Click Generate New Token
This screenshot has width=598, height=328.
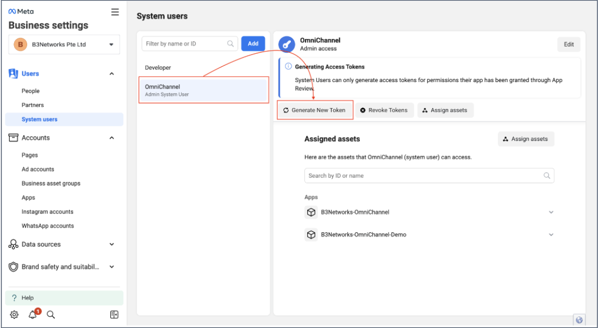pos(315,110)
